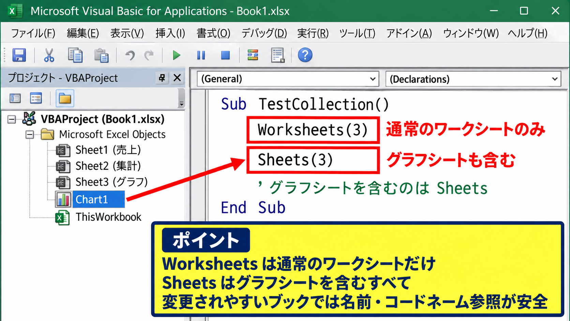Pause execution with the break icon

201,55
